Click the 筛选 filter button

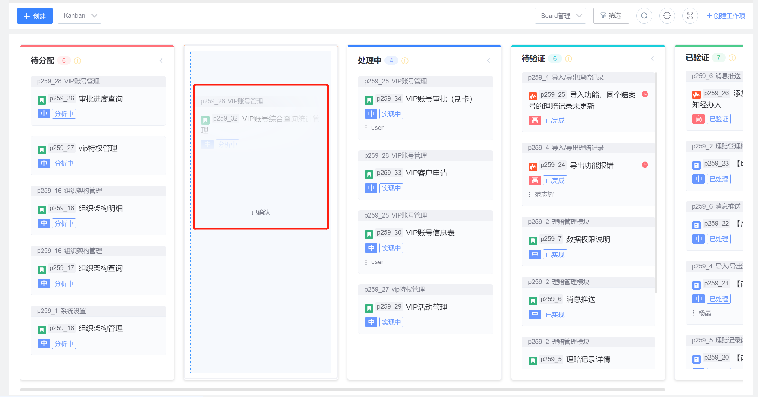click(611, 16)
